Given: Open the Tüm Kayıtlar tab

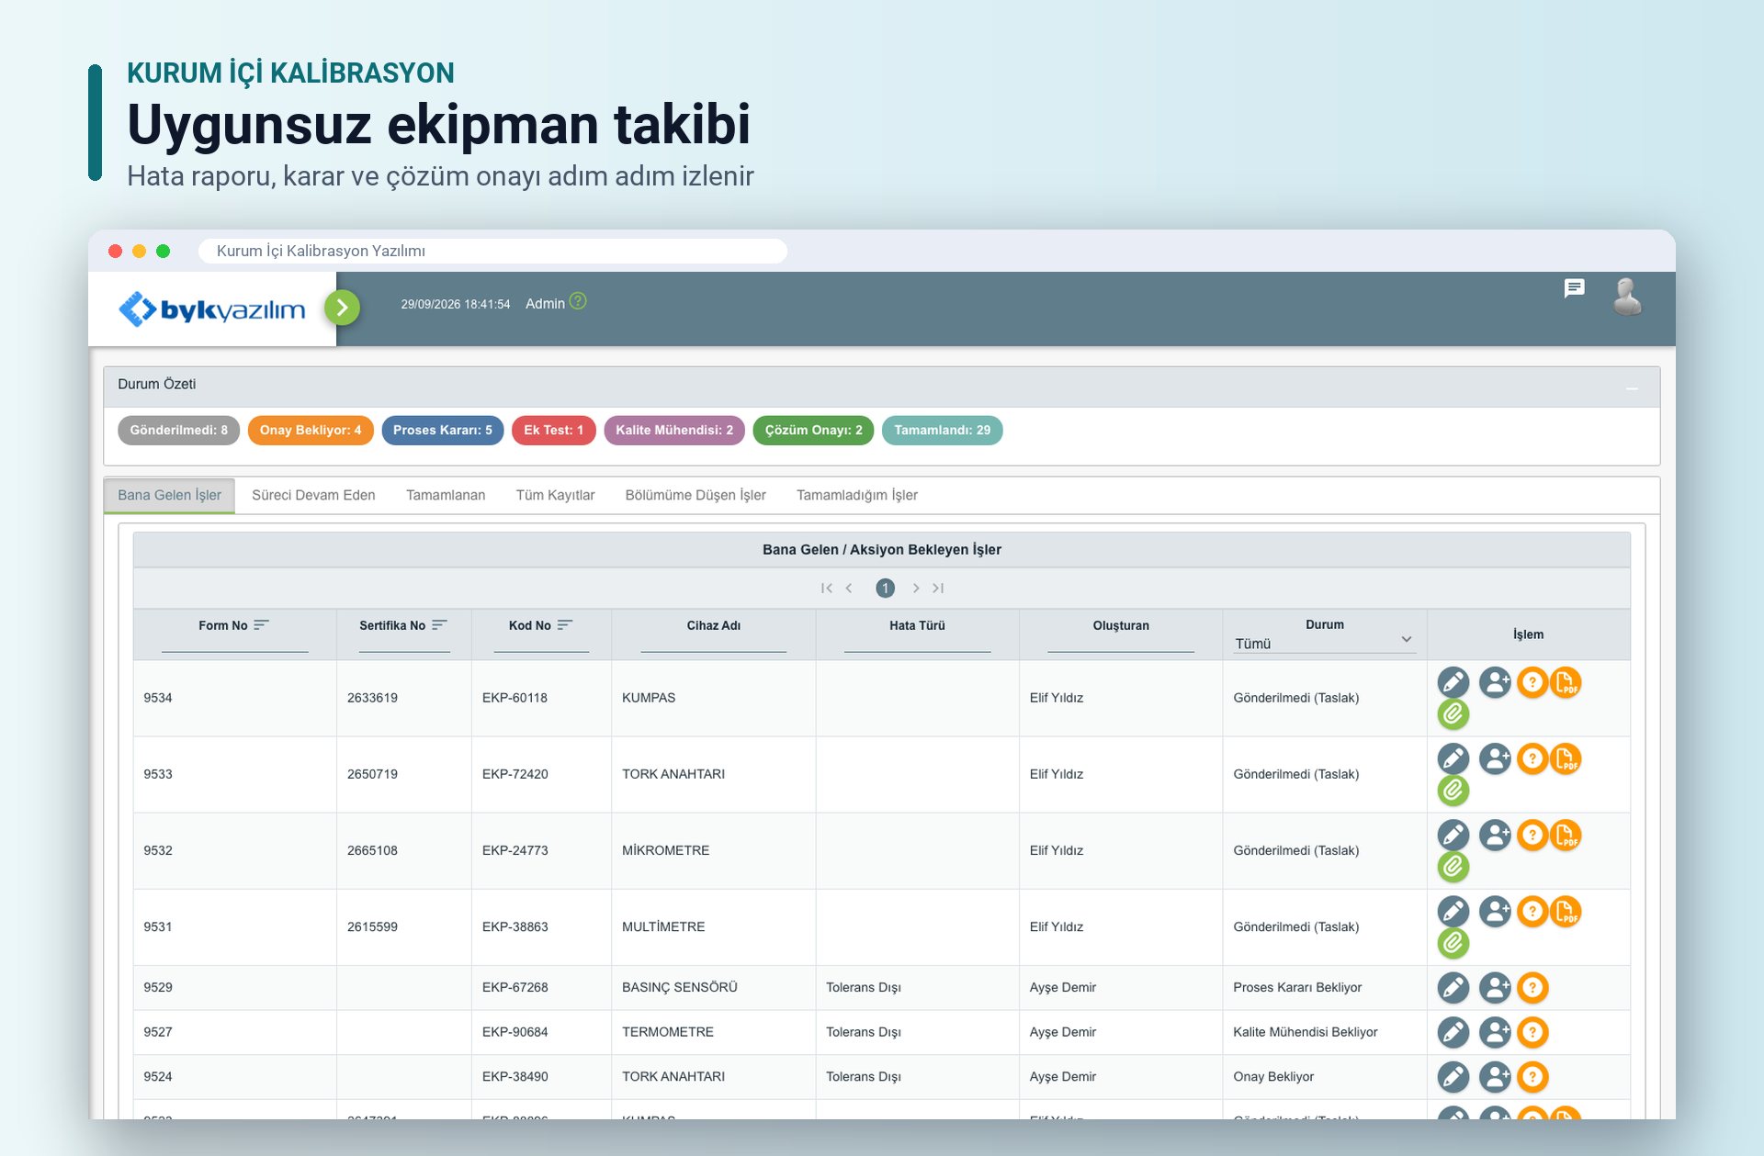Looking at the screenshot, I should pos(555,495).
